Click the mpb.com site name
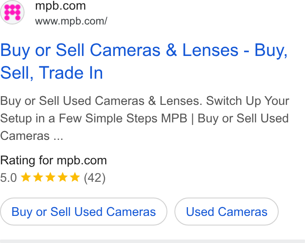Viewport: 305px width, 243px height. pyautogui.click(x=60, y=6)
